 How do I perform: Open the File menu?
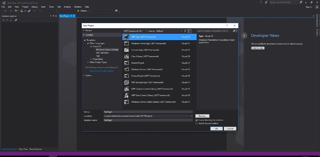click(x=3, y=7)
